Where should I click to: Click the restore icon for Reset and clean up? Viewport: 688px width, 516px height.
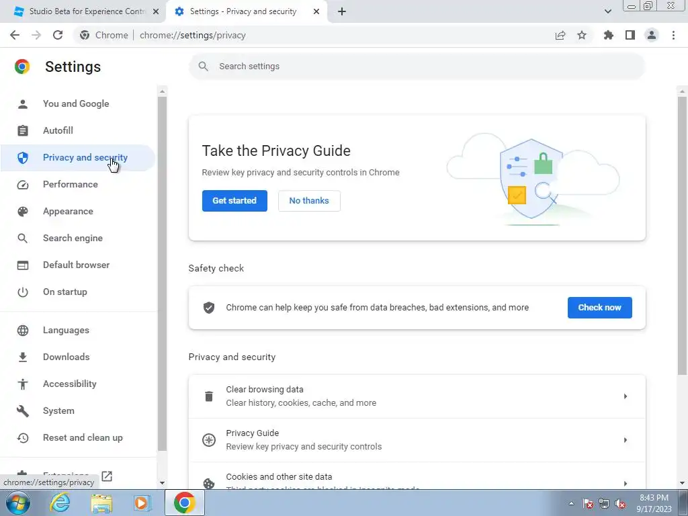coord(23,438)
